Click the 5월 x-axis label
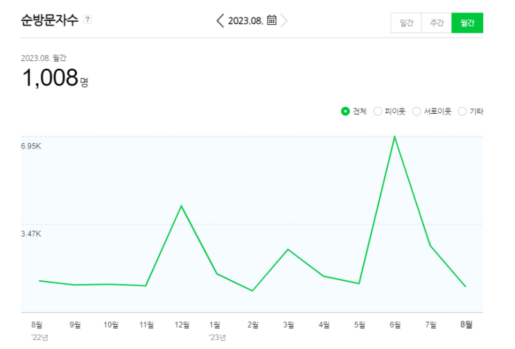The width and height of the screenshot is (515, 349). coord(360,325)
